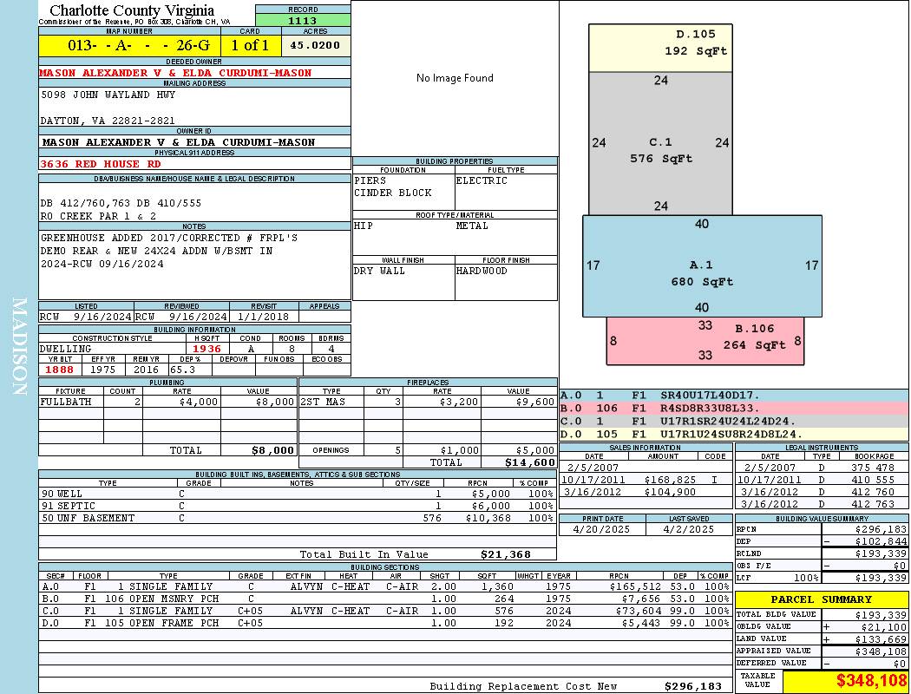Click legal instrument book/page 375 478
Viewport: 911px width, 694px height.
coord(873,468)
